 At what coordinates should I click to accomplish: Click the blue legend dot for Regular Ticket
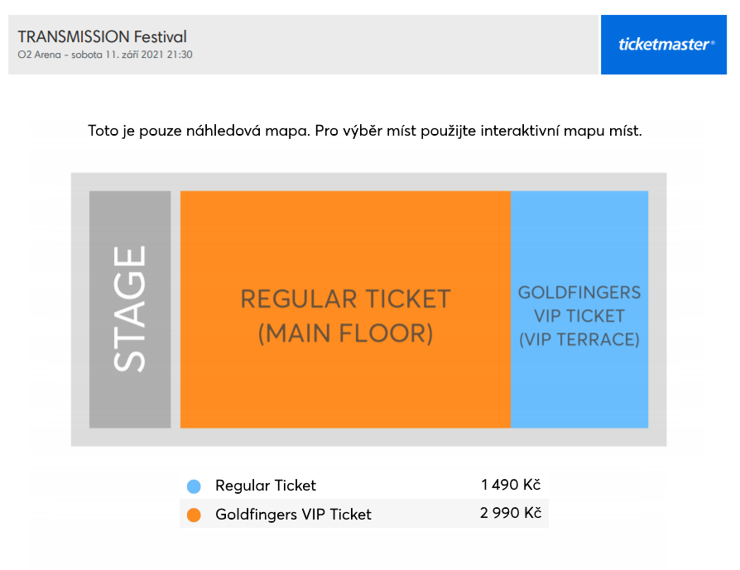tap(194, 486)
